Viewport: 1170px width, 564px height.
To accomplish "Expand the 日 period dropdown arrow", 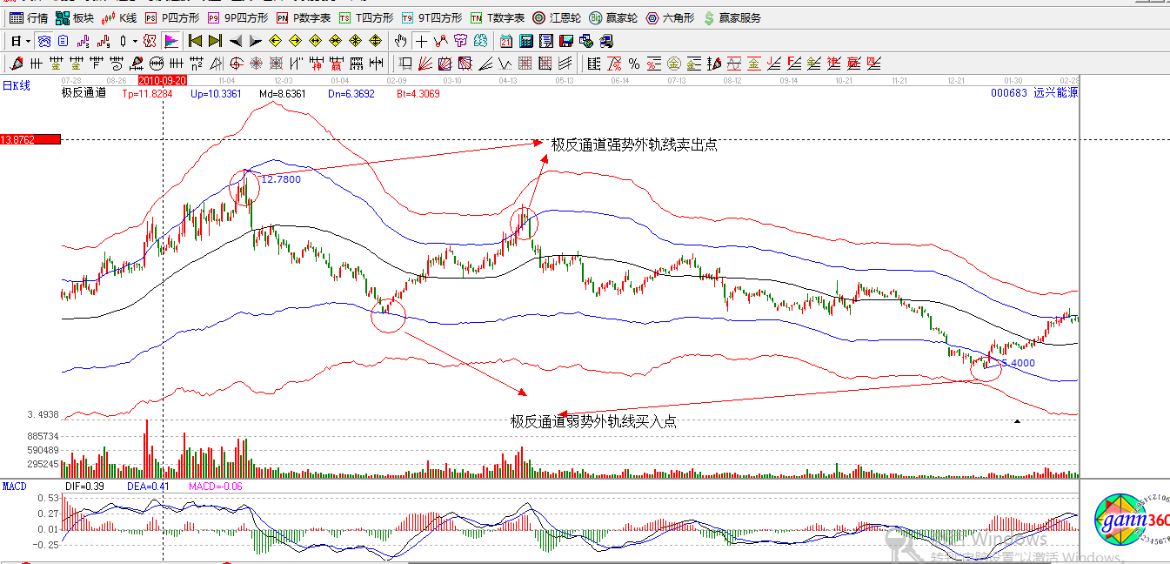I will coord(28,41).
